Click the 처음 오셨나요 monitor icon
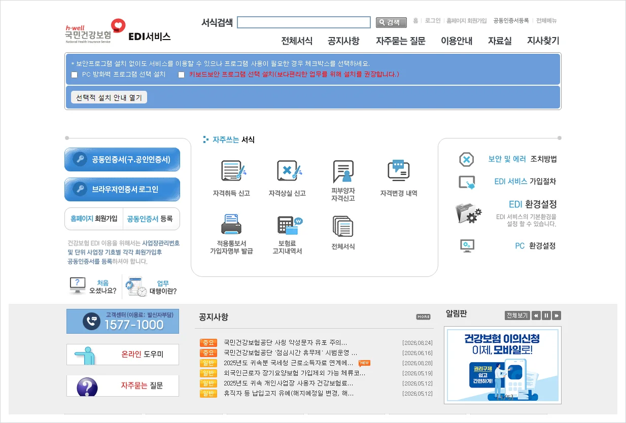Viewport: 626px width, 423px height. click(78, 286)
